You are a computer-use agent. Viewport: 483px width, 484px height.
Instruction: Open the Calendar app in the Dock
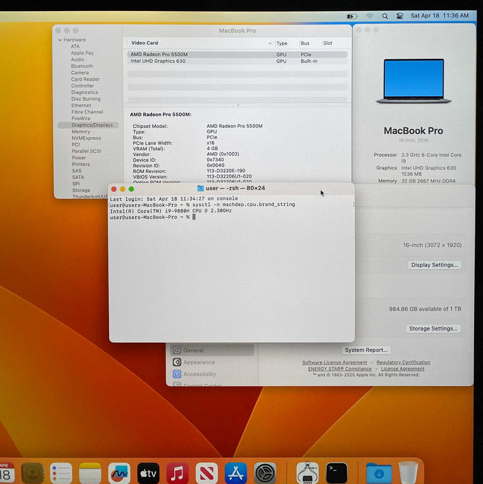6,472
